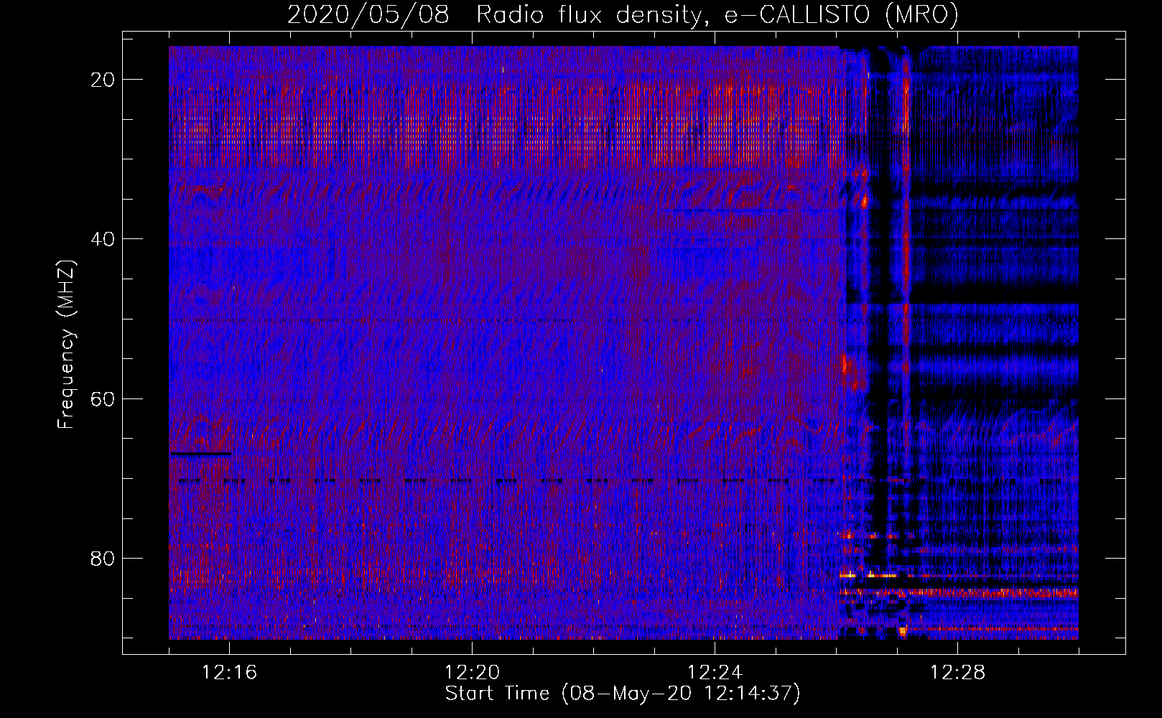Click the 20 MHz frequency tick label
Screen dimensions: 1162x718
tap(103, 80)
